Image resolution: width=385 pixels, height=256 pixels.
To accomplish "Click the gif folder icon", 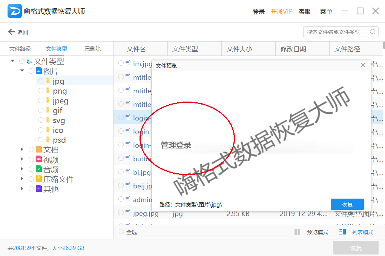I will [x=48, y=110].
